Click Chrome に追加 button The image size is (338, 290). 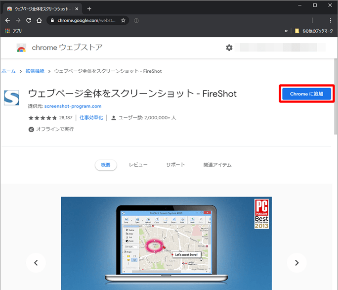click(x=306, y=94)
